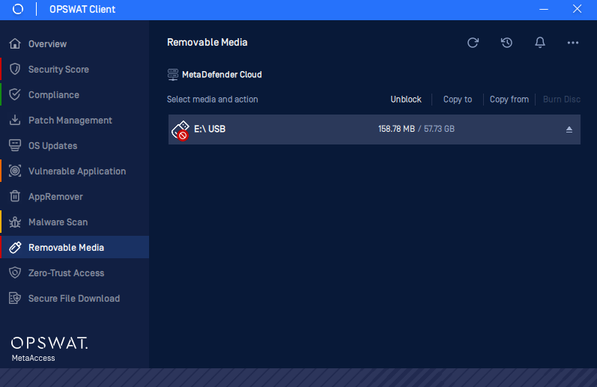
Task: Close the OPSWAT Client window
Action: pyautogui.click(x=578, y=9)
